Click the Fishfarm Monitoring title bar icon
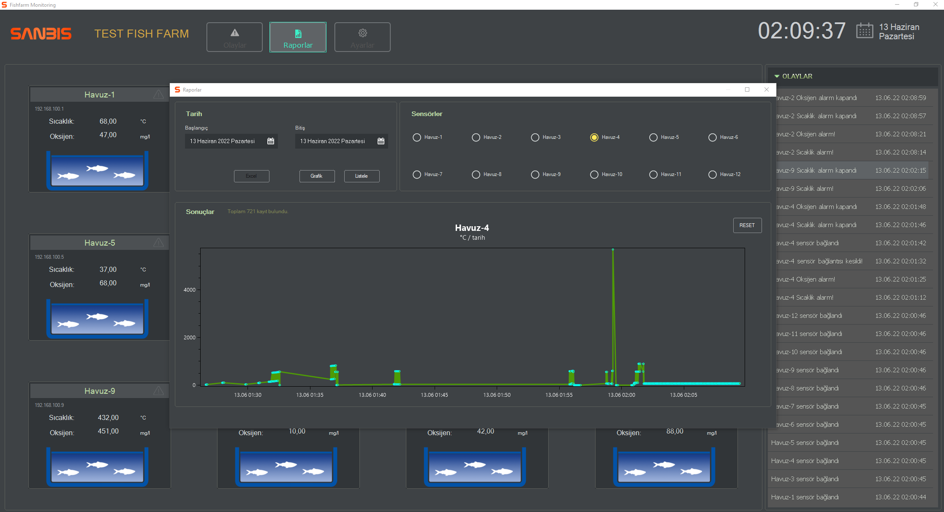Viewport: 944px width, 512px height. click(4, 5)
